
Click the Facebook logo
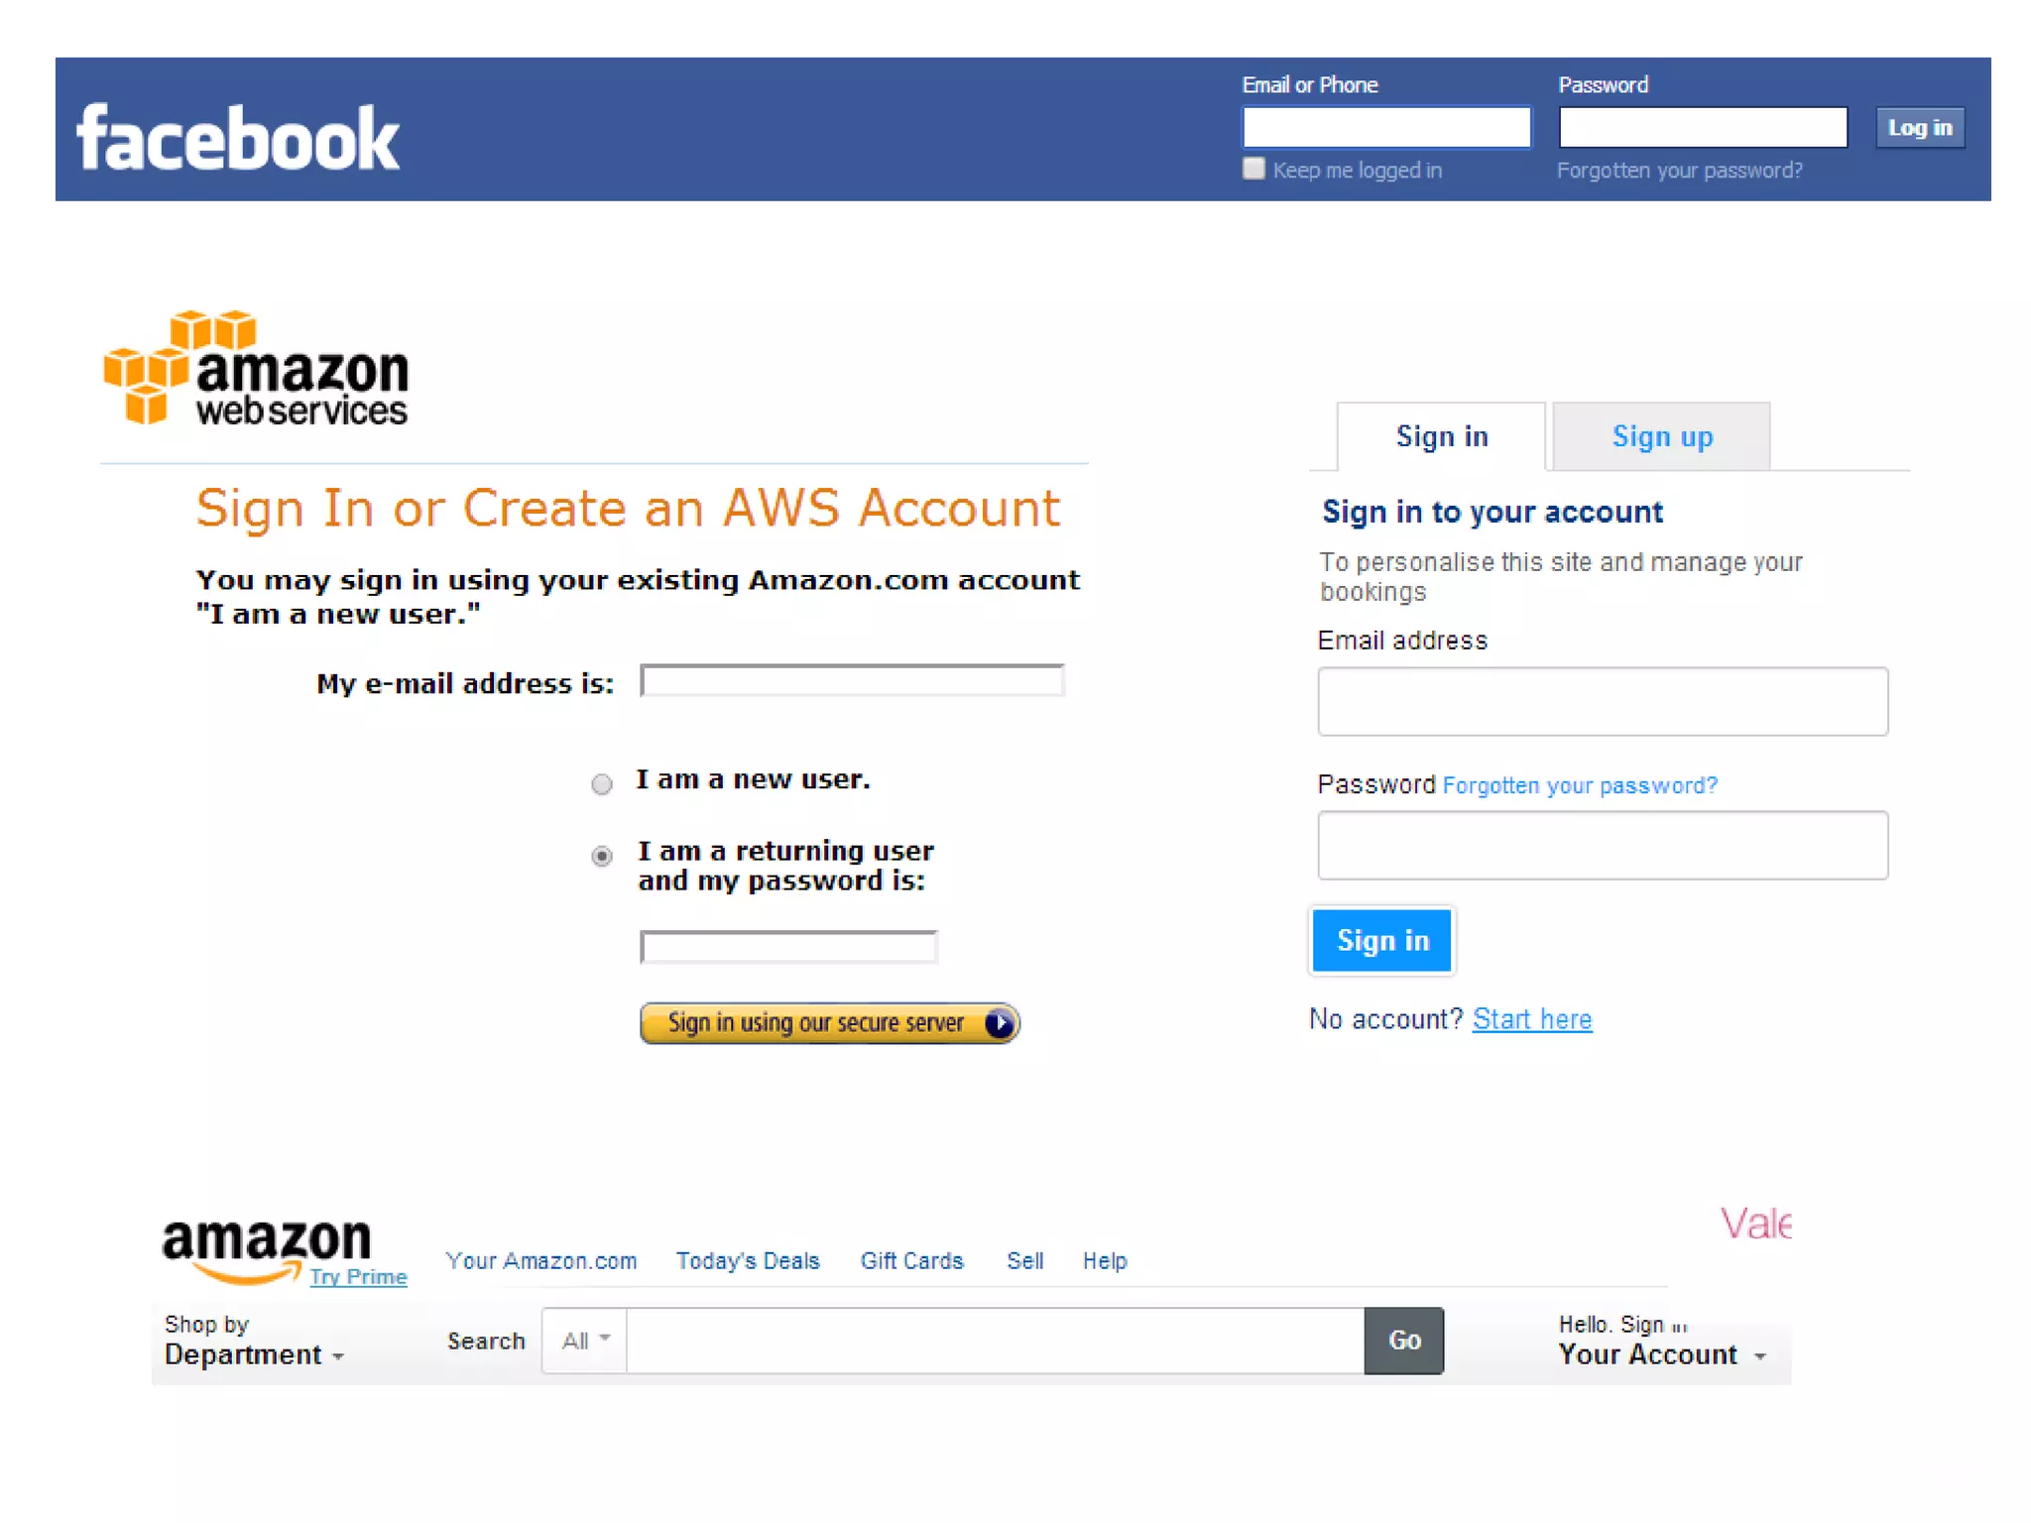click(238, 138)
